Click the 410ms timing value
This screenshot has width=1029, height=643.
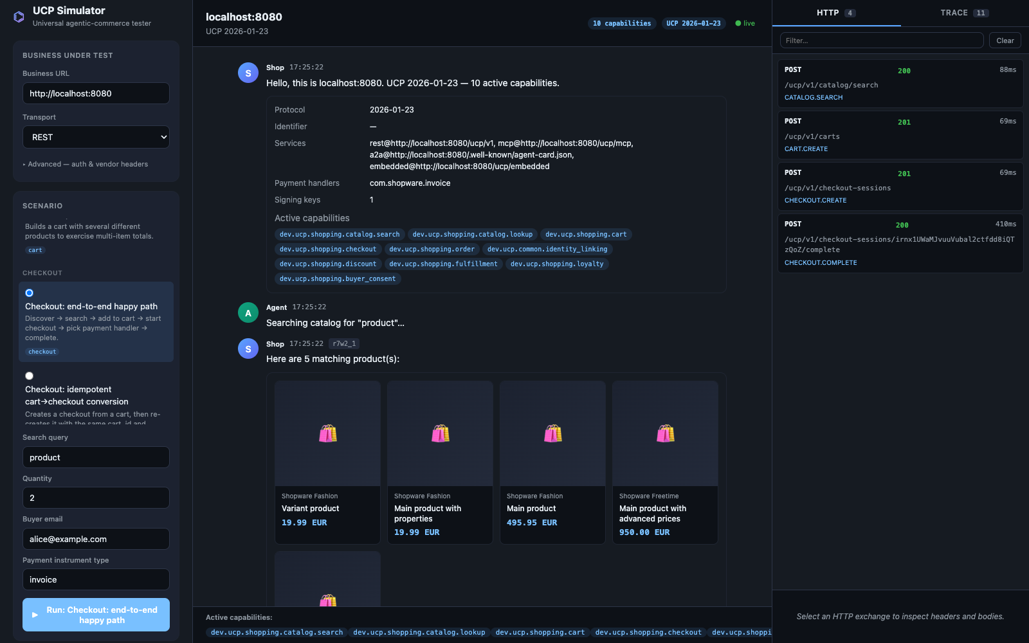(x=1006, y=224)
